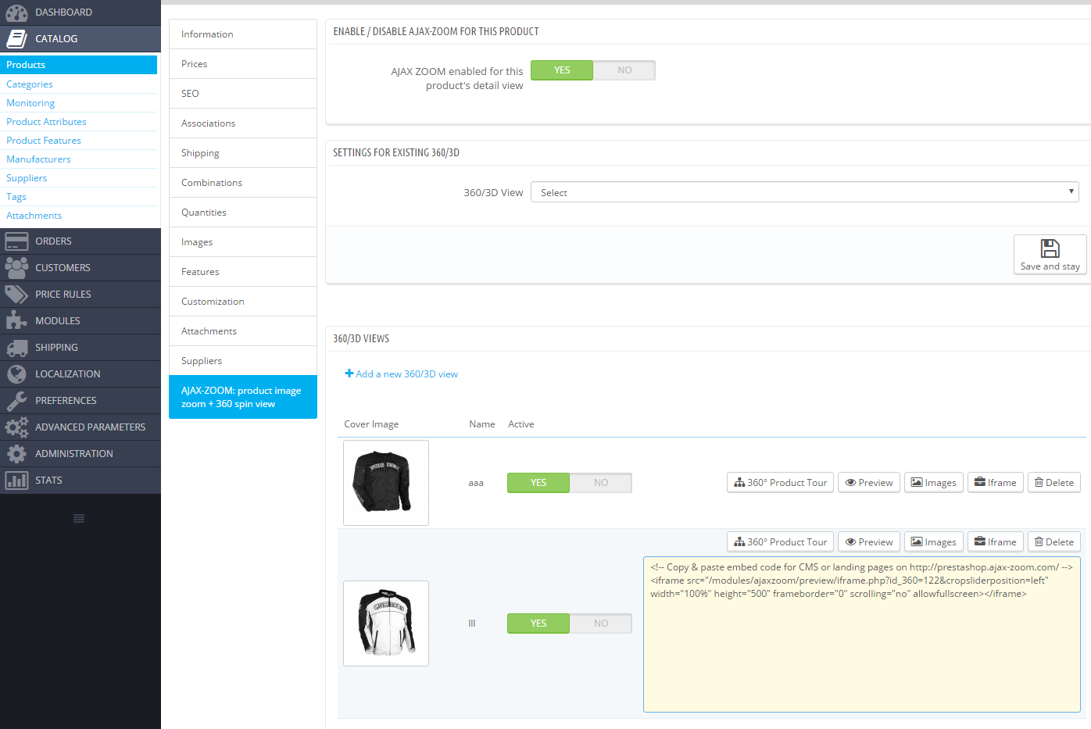The width and height of the screenshot is (1091, 729).
Task: Click the Customers people icon
Action: pyautogui.click(x=16, y=268)
